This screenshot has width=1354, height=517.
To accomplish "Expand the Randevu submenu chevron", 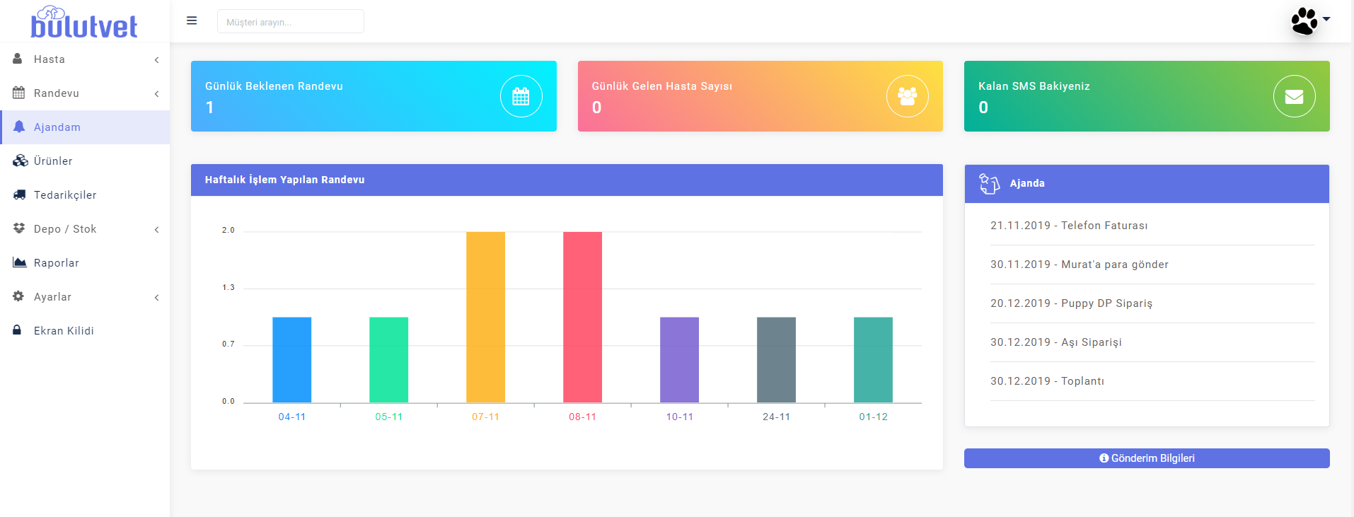I will (x=156, y=94).
